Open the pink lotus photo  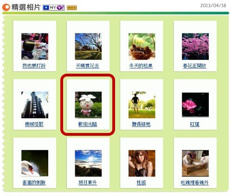tap(195, 105)
